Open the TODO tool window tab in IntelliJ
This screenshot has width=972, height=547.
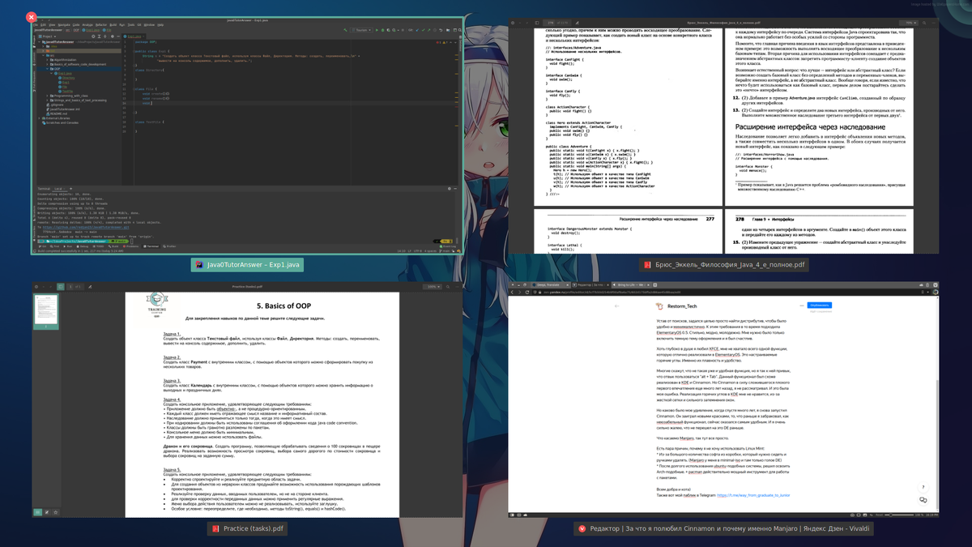96,246
